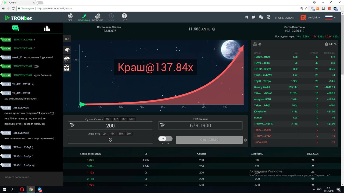Halve the bet with 1/2 button
344x193 pixels.
pos(116,119)
